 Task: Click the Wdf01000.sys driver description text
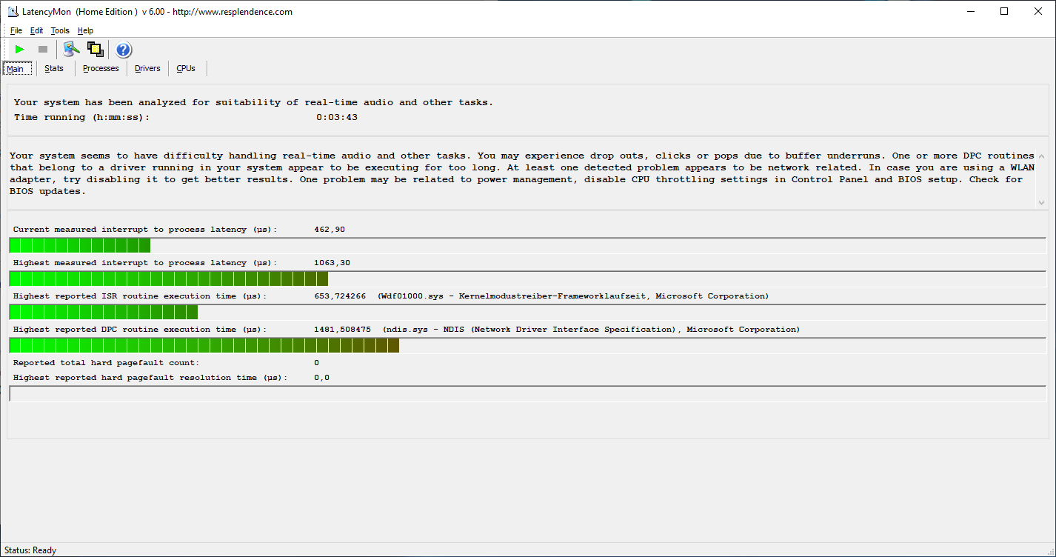pyautogui.click(x=573, y=296)
